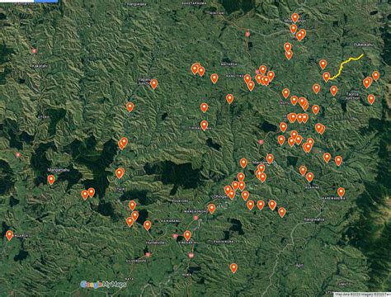391x297 pixels.
Task: Click the right marker of the pair east of Mangamahu
Action: [92, 192]
